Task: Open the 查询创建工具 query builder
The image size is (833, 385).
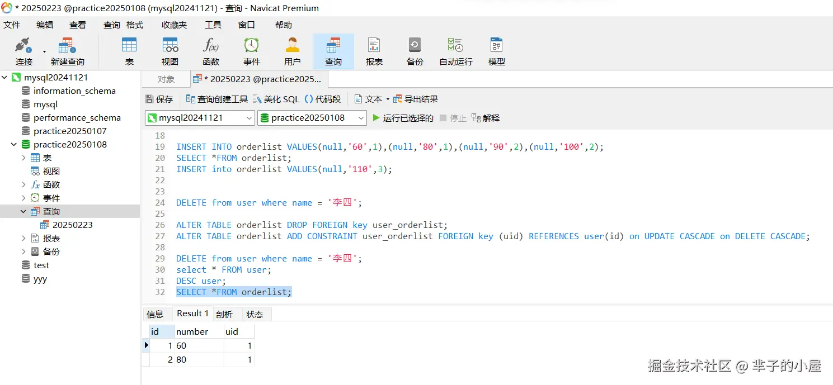Action: point(217,99)
